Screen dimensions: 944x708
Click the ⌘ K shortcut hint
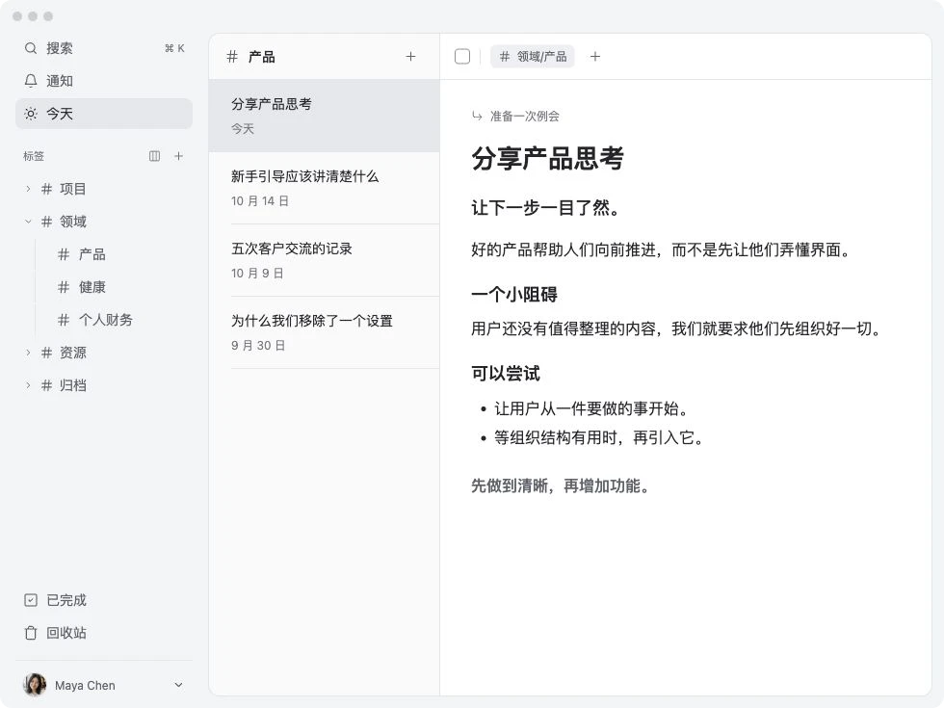click(x=174, y=48)
